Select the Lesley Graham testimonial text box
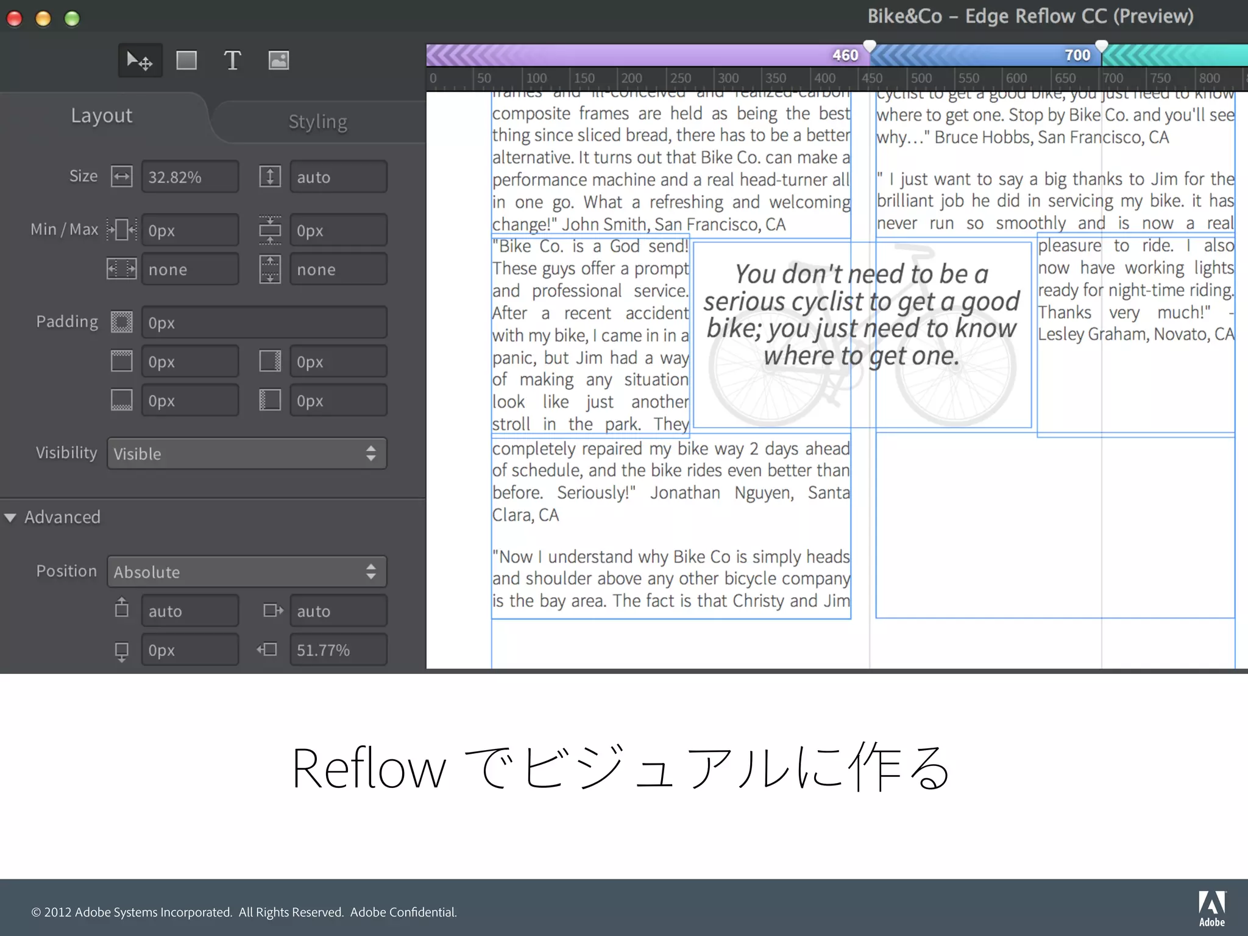 [1136, 334]
